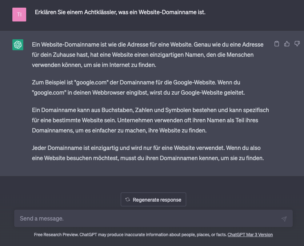The width and height of the screenshot is (304, 246).
Task: Copy the assistant's response using the clipboard icon
Action: (277, 43)
